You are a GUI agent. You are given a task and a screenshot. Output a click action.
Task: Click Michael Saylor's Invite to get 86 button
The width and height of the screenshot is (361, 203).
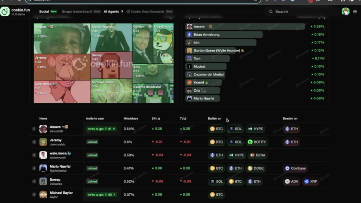[x=101, y=195]
